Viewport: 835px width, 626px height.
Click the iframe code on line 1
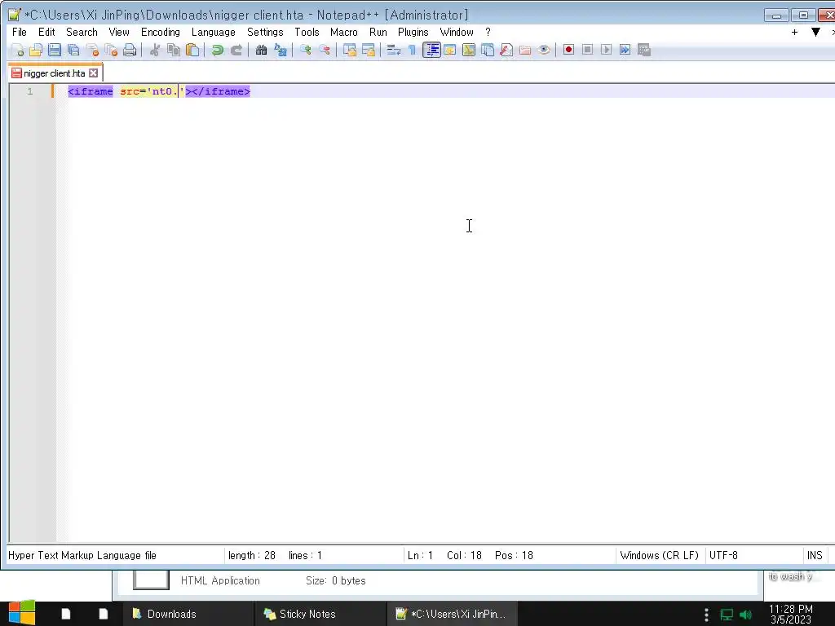coord(159,91)
